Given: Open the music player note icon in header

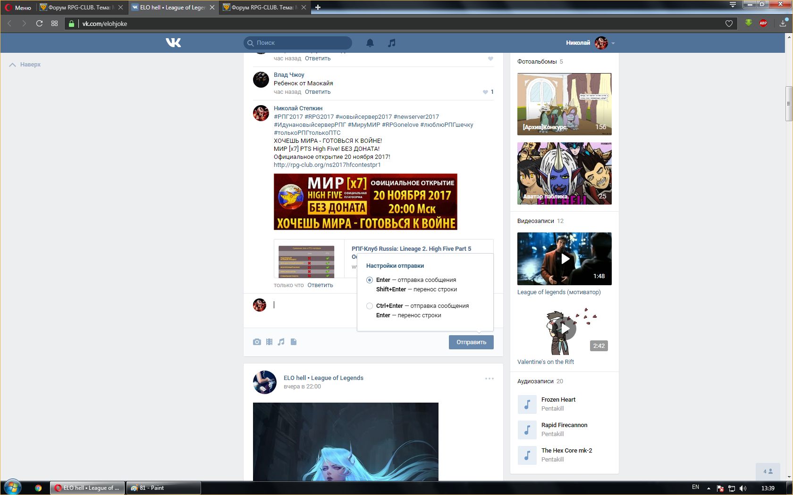Looking at the screenshot, I should coord(391,43).
